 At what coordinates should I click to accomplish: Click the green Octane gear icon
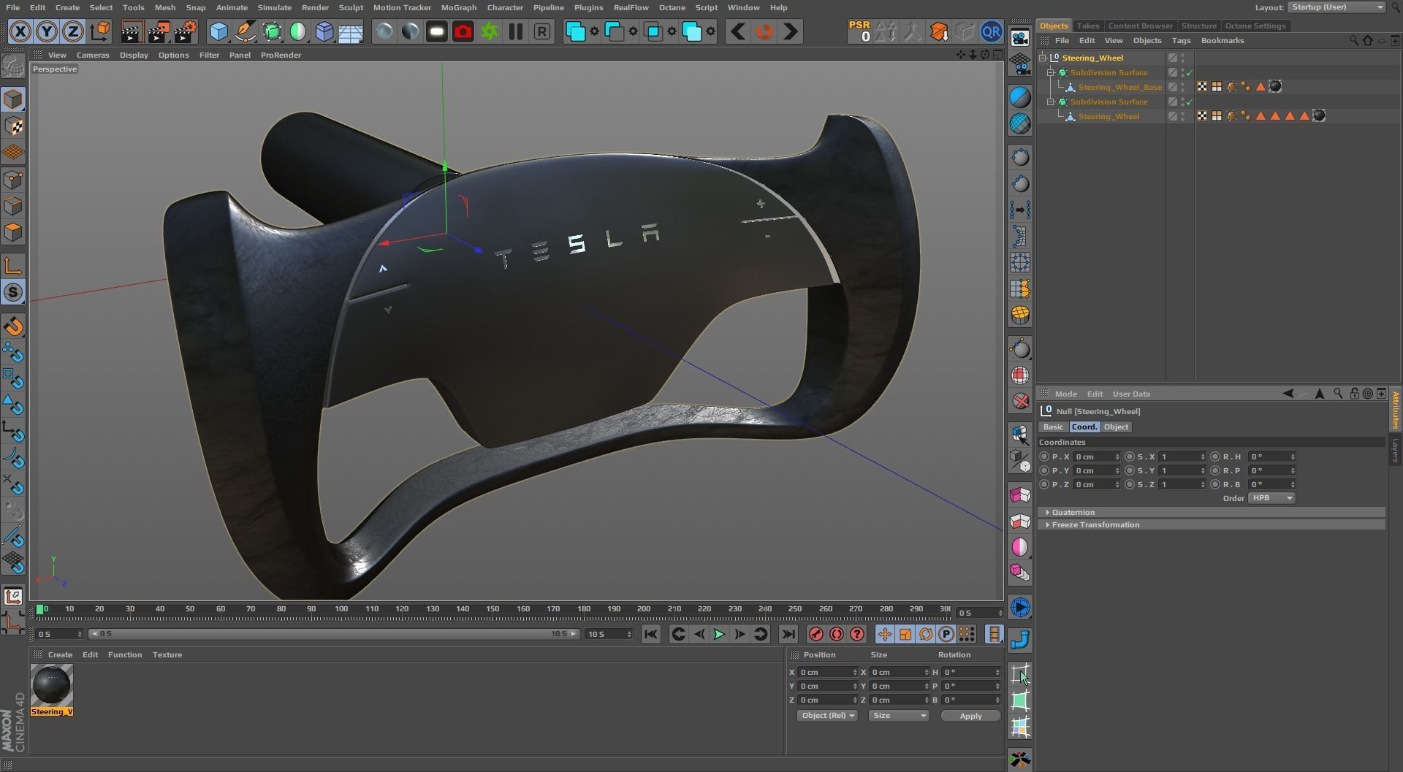(490, 31)
